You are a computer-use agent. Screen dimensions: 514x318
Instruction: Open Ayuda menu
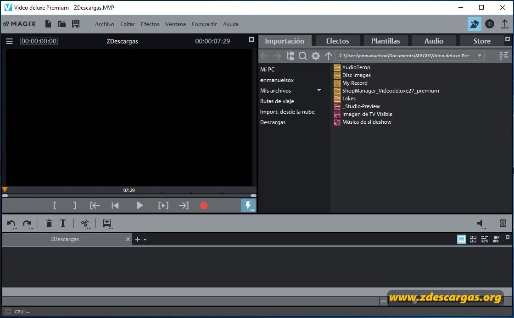[231, 24]
